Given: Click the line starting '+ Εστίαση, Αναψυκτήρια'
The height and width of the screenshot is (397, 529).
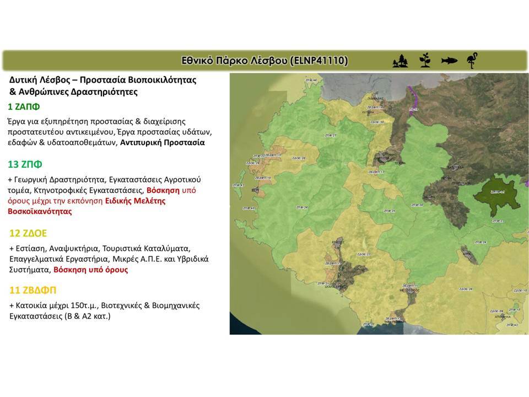Looking at the screenshot, I should (x=100, y=249).
